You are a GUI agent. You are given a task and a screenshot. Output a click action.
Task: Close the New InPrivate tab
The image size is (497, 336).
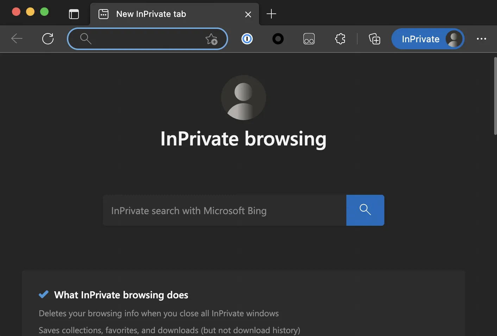coord(248,14)
